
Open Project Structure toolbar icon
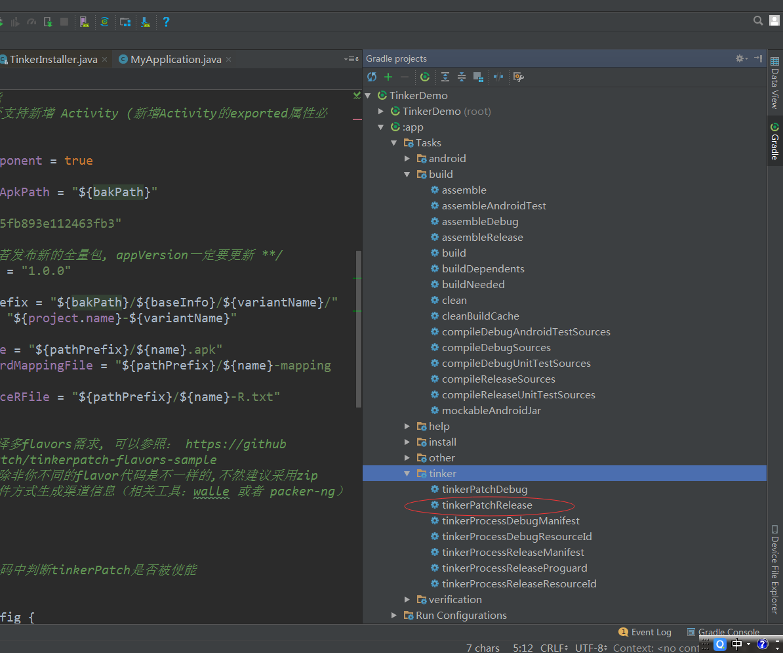[125, 22]
